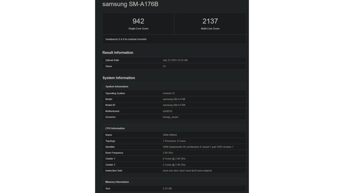Select the ARM ARMv8 value
Viewport: 344px width, 193px height.
170,135
